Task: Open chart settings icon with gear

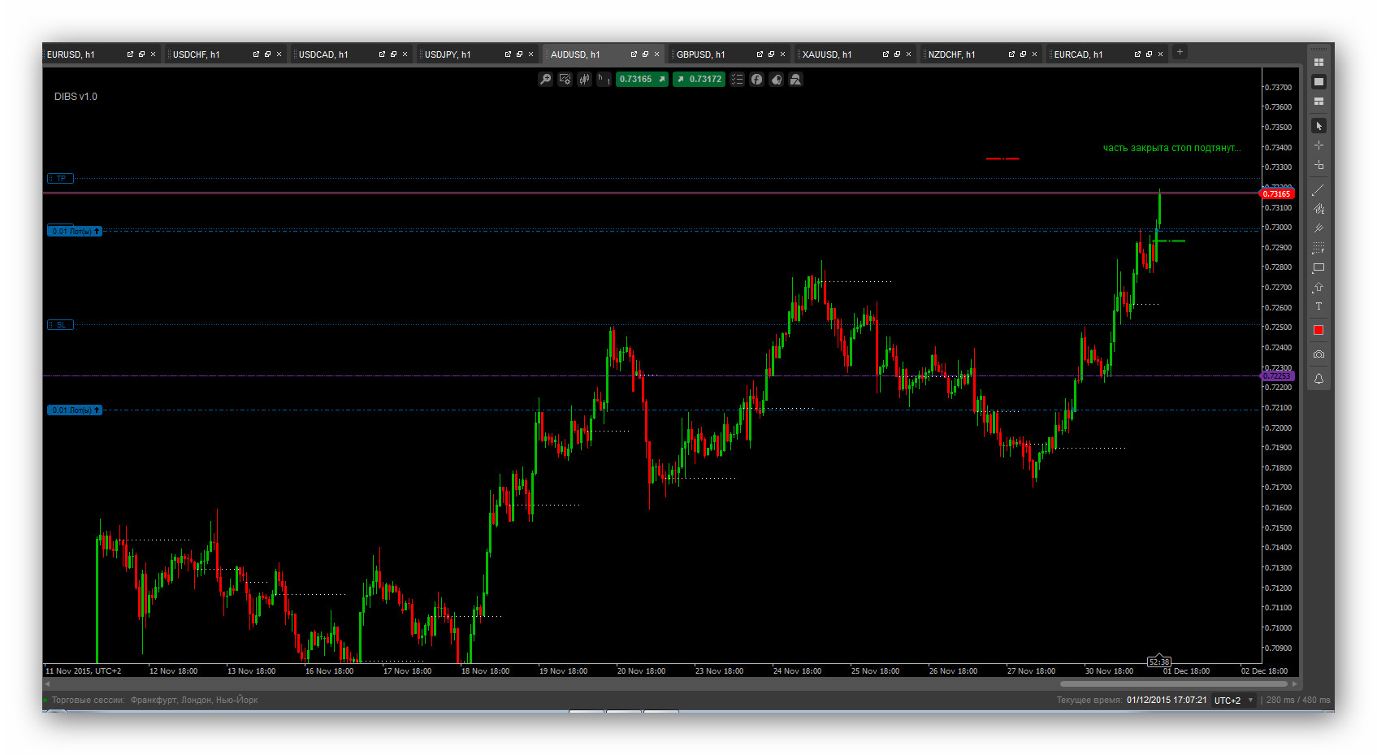Action: [565, 79]
